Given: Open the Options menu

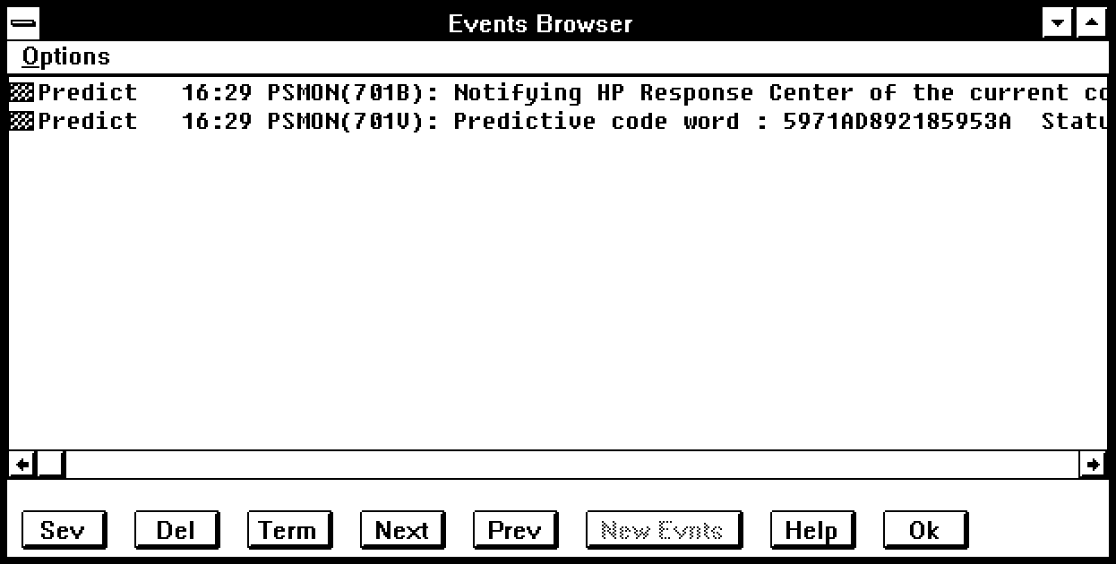Looking at the screenshot, I should pos(66,57).
